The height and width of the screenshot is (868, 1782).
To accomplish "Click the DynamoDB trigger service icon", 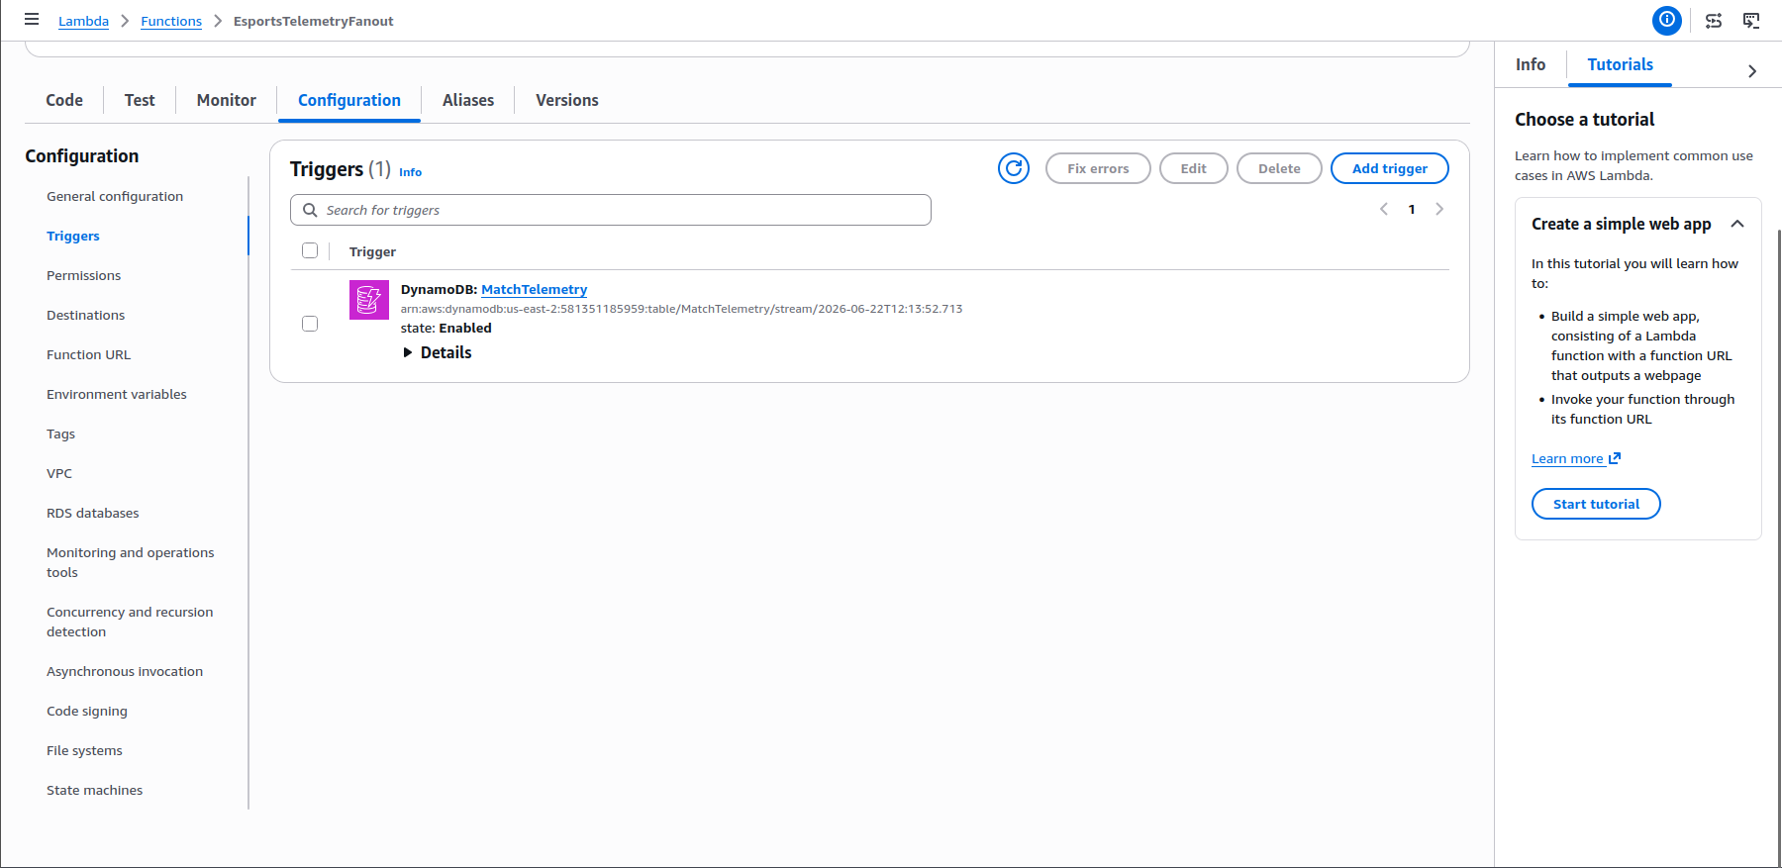I will [x=369, y=300].
